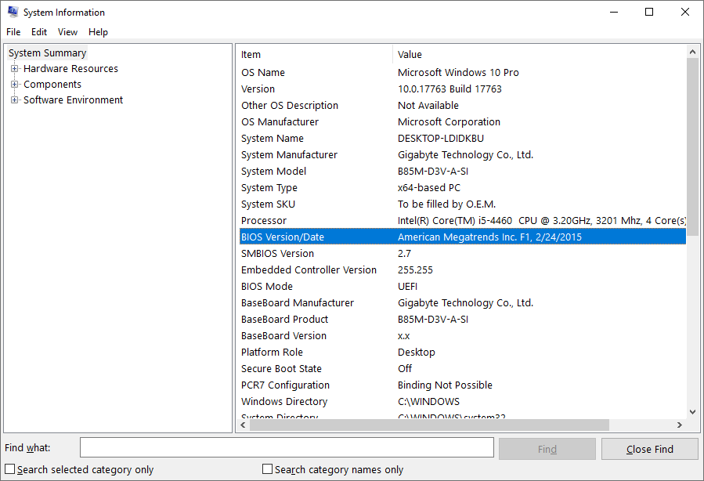This screenshot has height=481, width=704.
Task: Click the Find what input field
Action: pyautogui.click(x=287, y=448)
